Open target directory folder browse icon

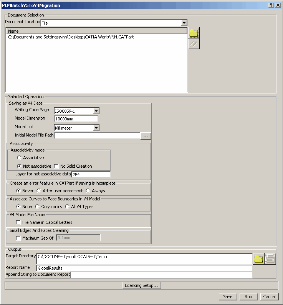[258, 259]
